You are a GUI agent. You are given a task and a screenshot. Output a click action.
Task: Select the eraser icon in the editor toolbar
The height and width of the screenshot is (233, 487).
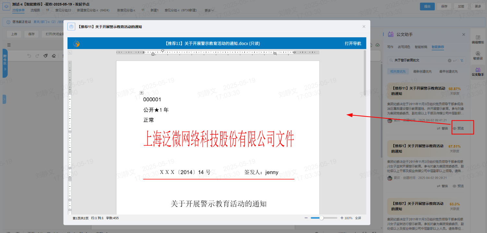coord(54,56)
